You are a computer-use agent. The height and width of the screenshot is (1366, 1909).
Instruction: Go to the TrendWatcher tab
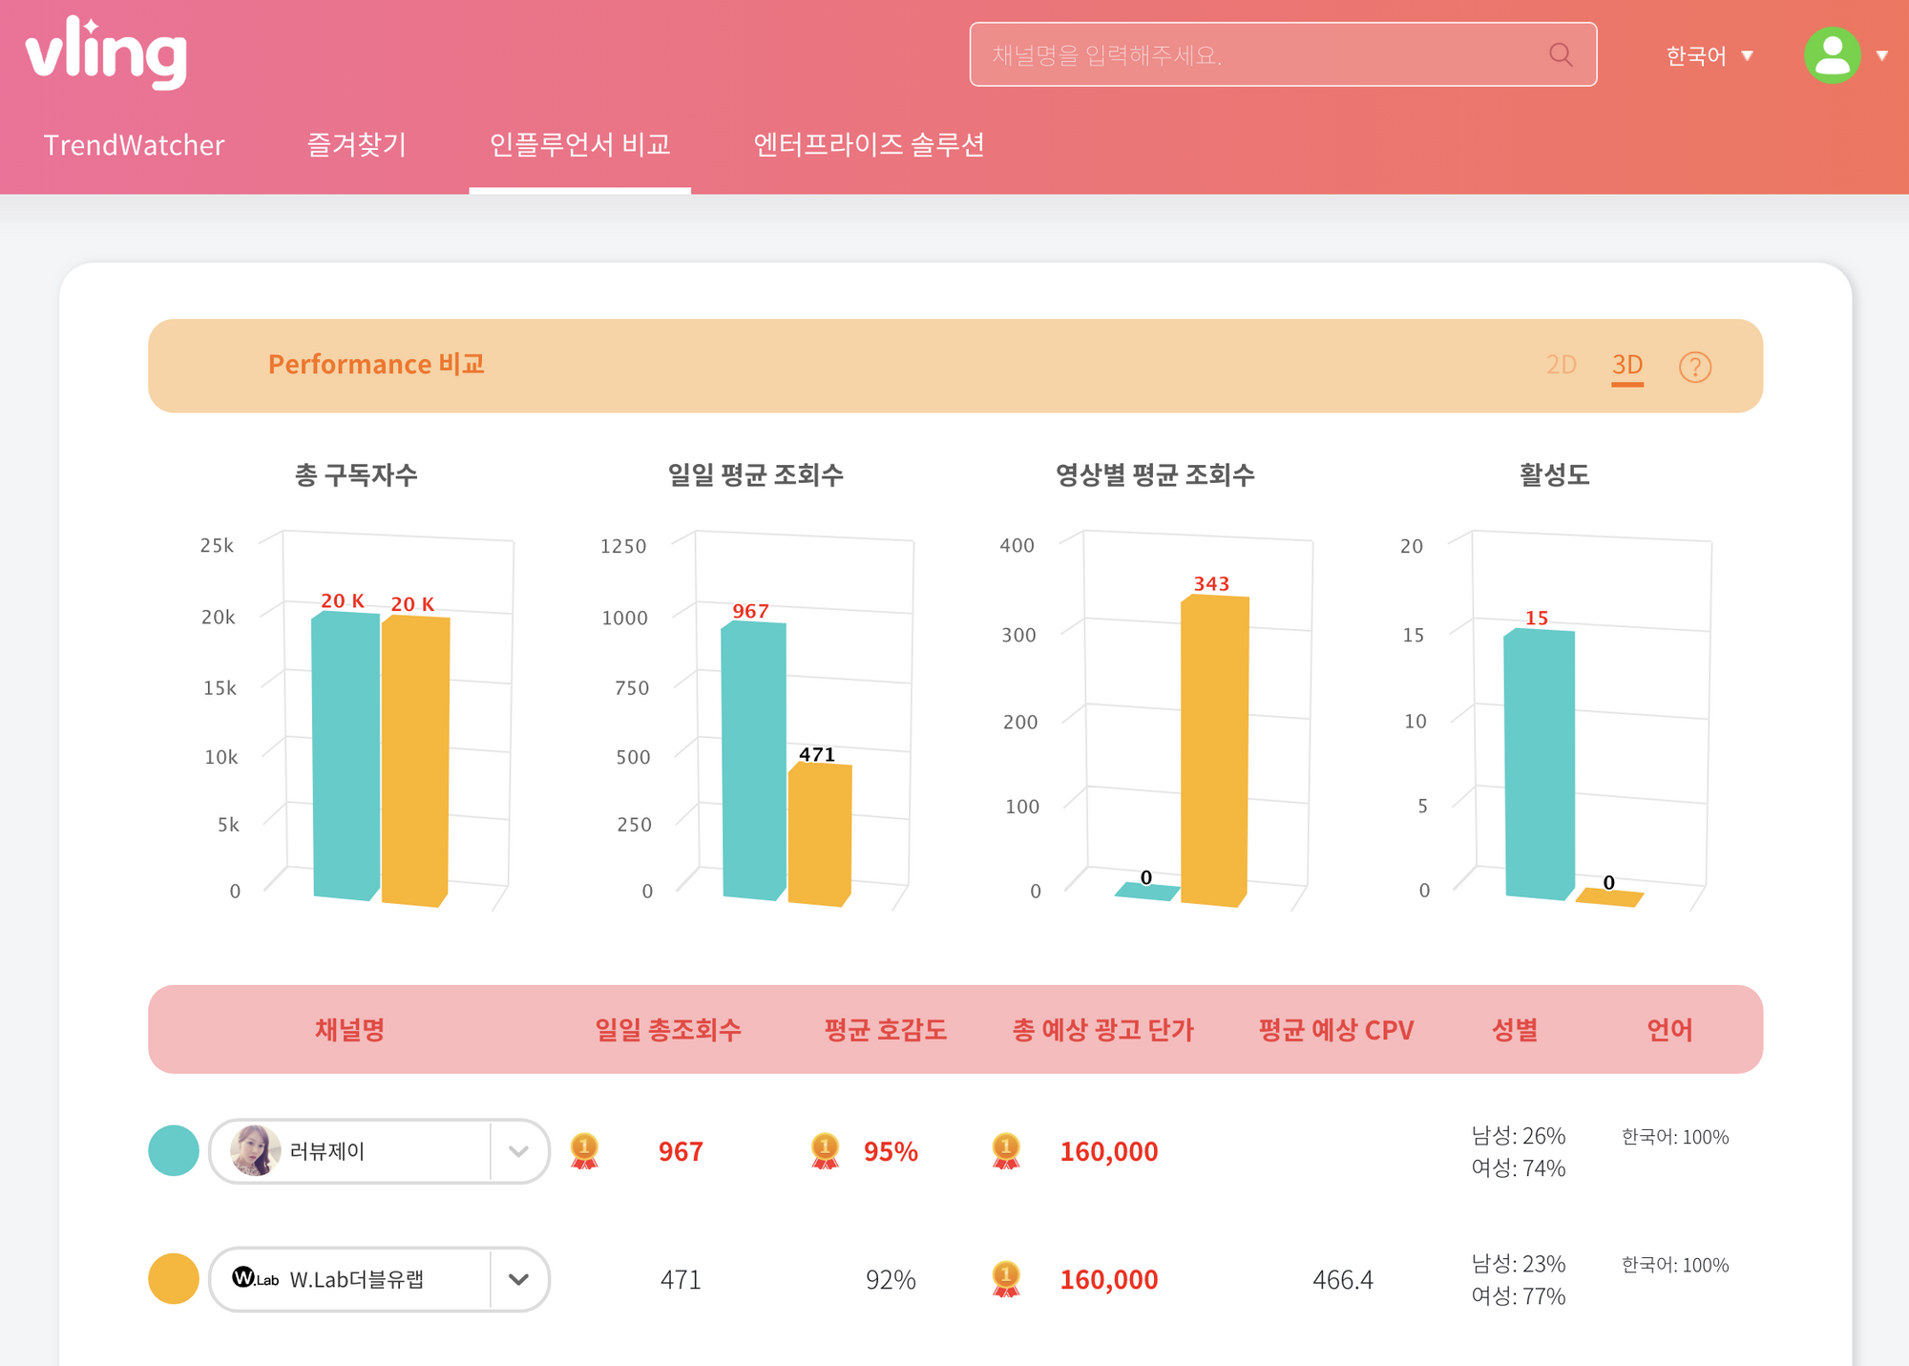coord(134,145)
